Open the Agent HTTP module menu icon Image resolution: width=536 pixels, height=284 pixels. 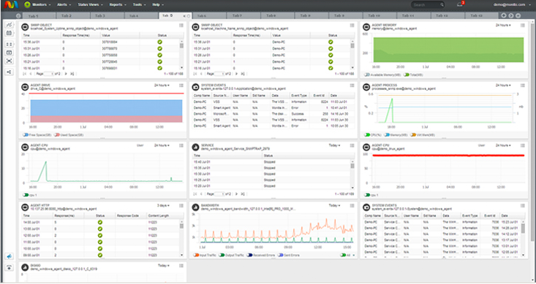click(x=181, y=205)
